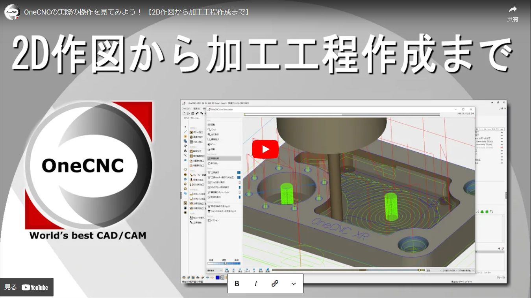Open the share (共有) option
Screen dimensions: 531x298
(x=512, y=13)
